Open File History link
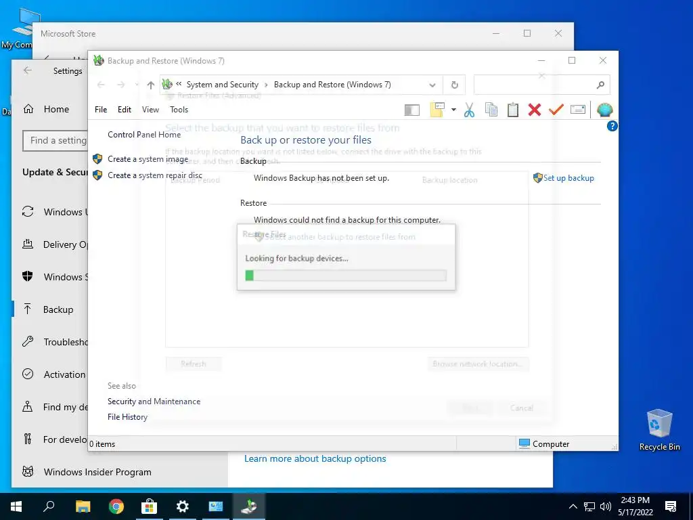This screenshot has width=693, height=520. coord(127,417)
